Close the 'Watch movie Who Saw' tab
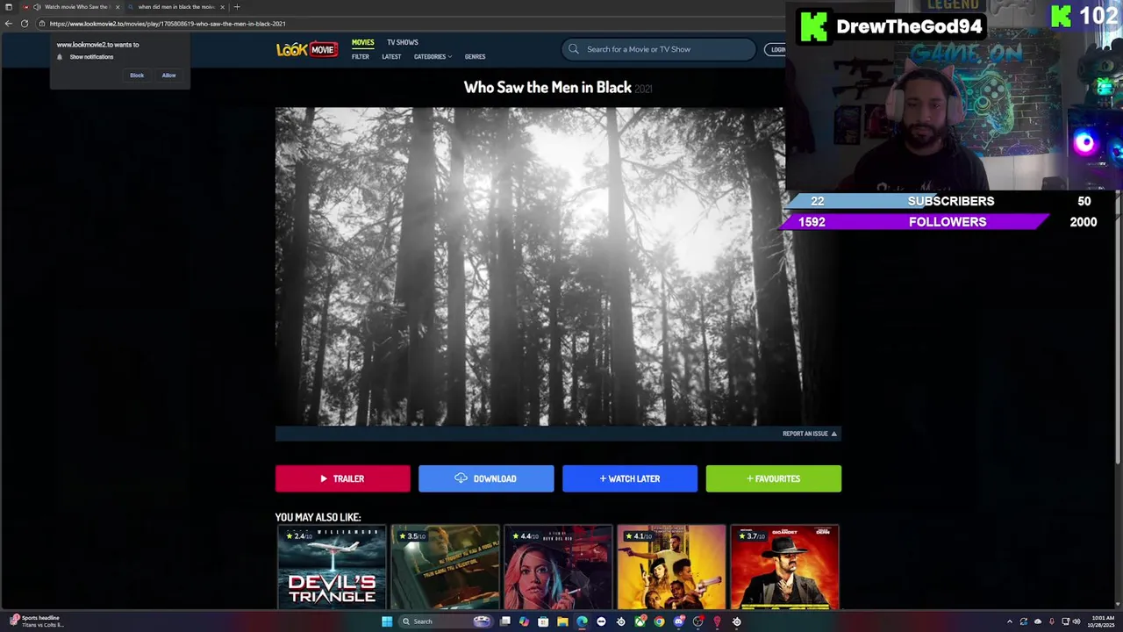The image size is (1123, 632). pos(118,7)
